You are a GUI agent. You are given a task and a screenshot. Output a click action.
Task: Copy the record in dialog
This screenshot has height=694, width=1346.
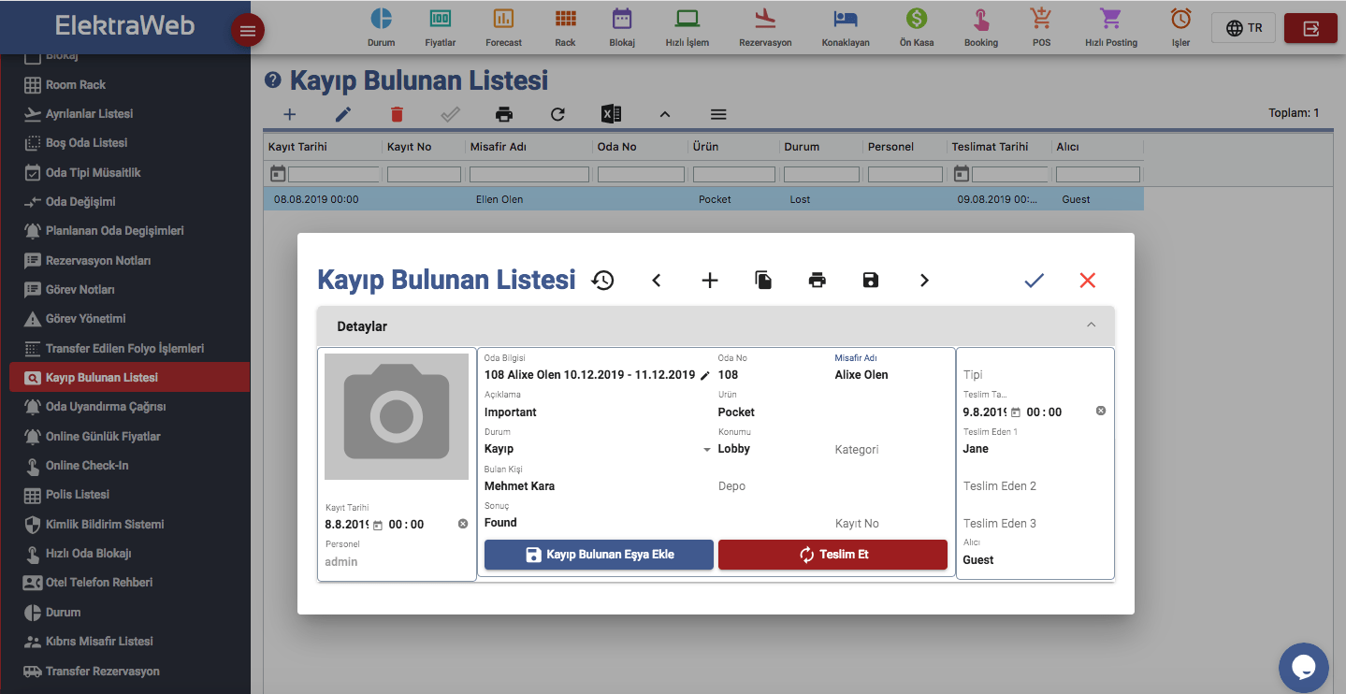[763, 280]
